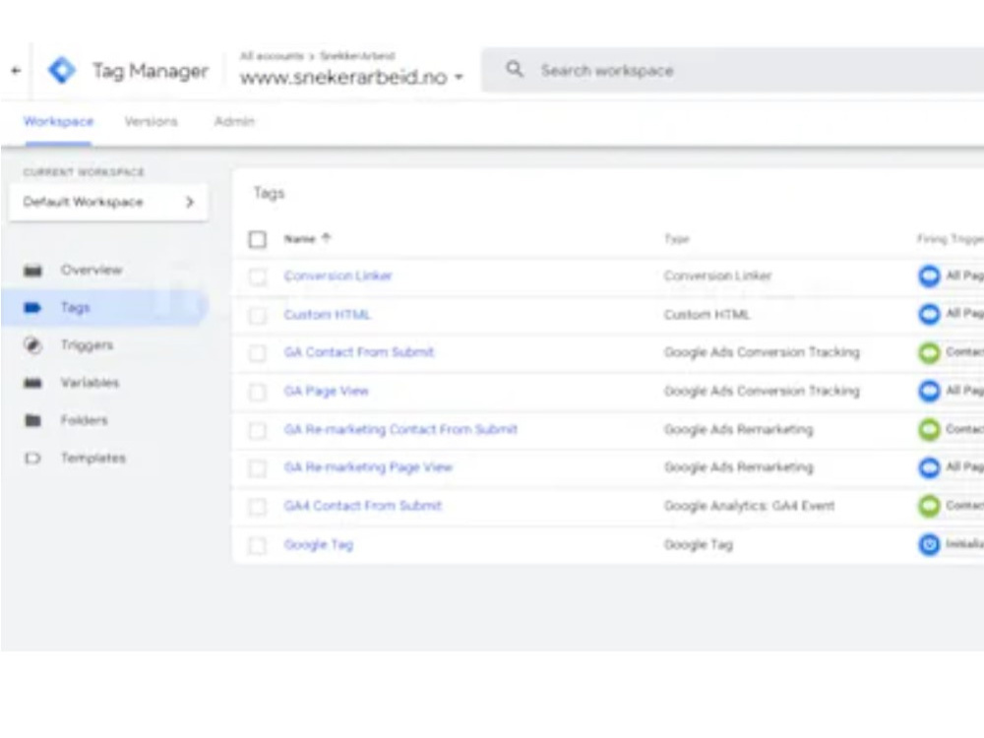This screenshot has width=984, height=738.
Task: Open Triggers from the sidebar
Action: (x=88, y=345)
